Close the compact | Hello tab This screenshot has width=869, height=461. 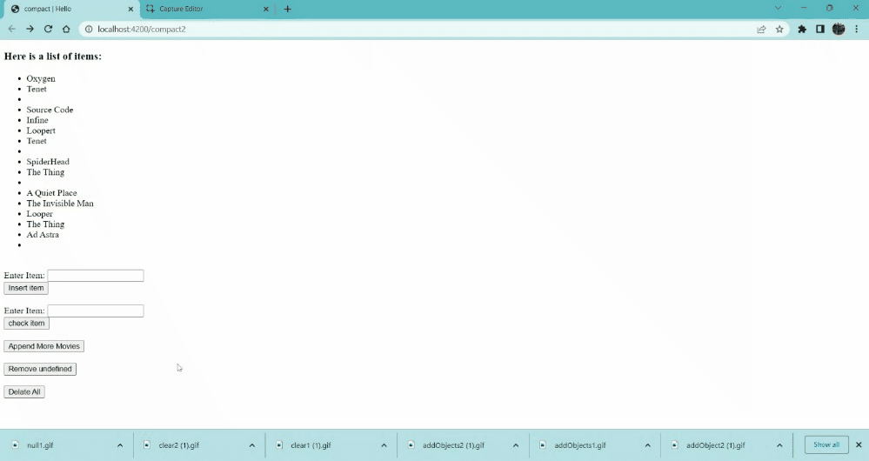click(130, 9)
